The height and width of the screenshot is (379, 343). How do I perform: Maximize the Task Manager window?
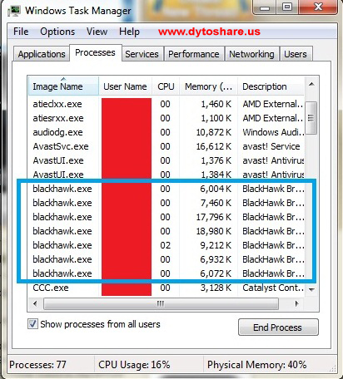[x=287, y=7]
